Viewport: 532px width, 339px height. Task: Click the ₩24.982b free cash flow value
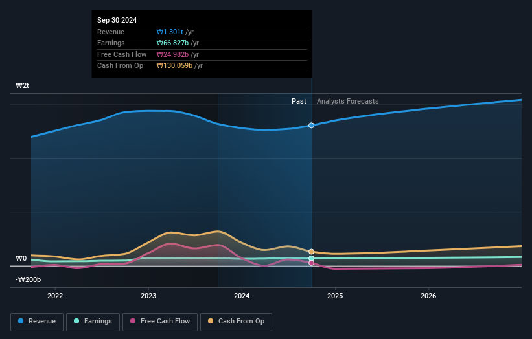[x=173, y=54]
